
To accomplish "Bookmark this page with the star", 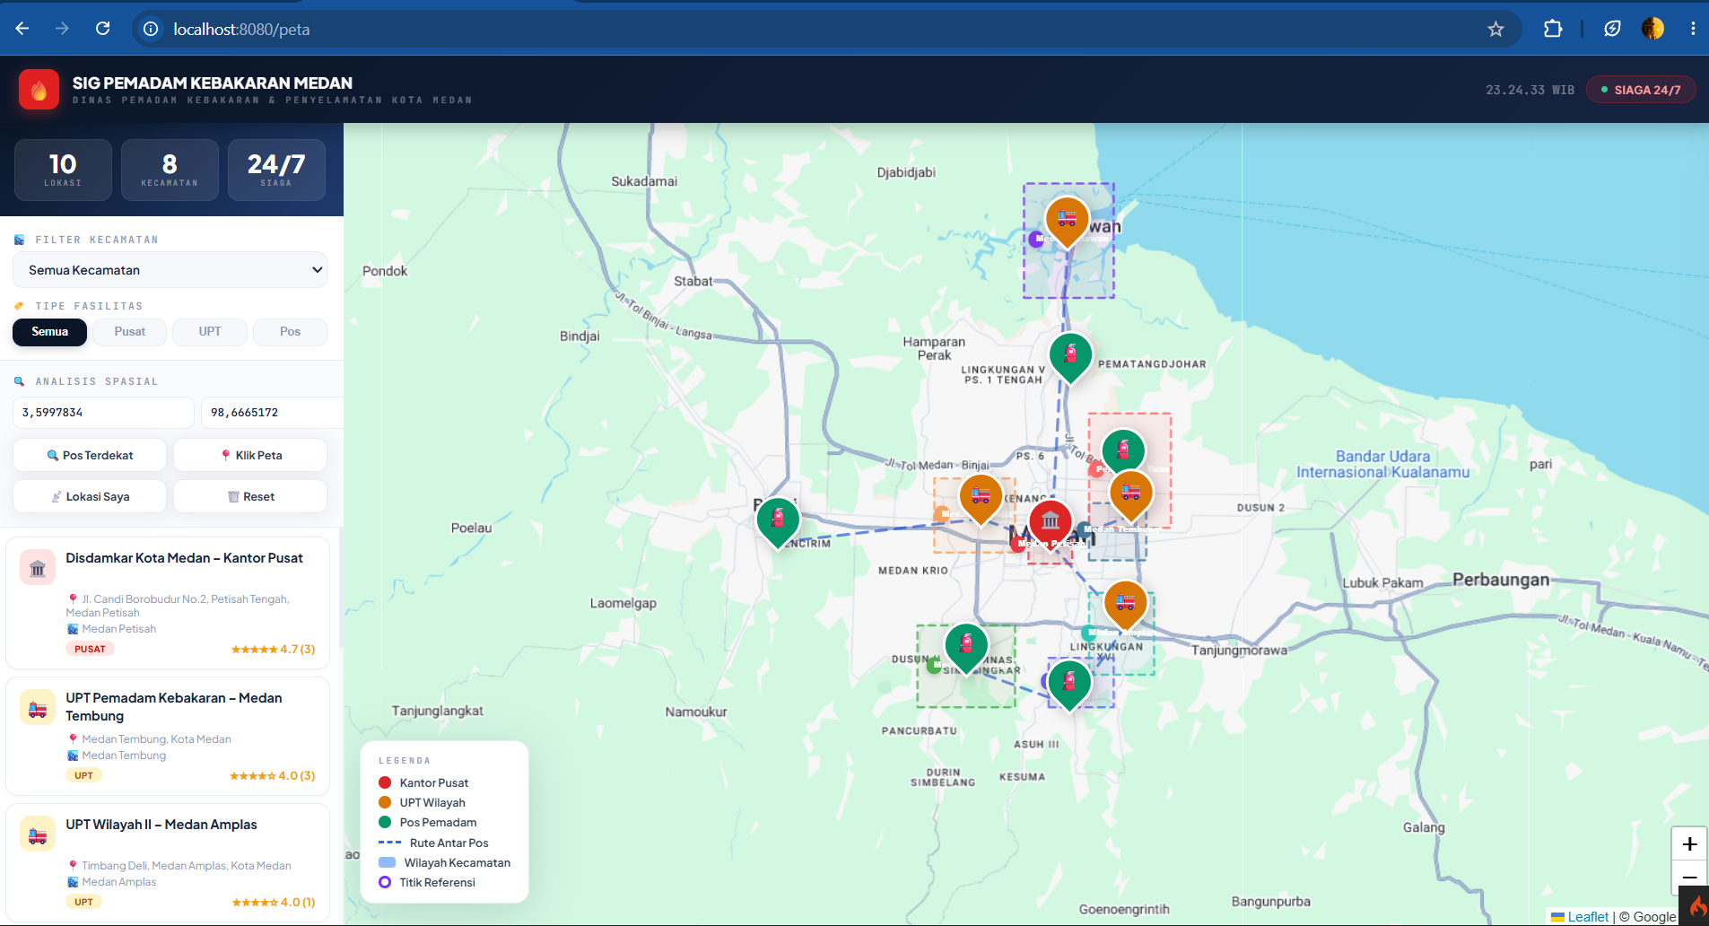I will (1495, 29).
